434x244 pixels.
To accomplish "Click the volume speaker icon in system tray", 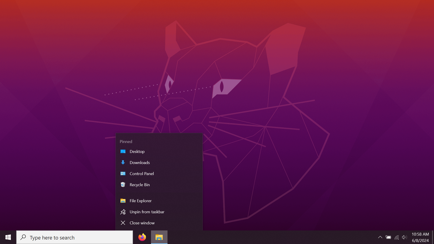I will coord(405,237).
